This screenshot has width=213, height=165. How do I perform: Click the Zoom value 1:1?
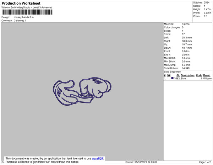206,16
